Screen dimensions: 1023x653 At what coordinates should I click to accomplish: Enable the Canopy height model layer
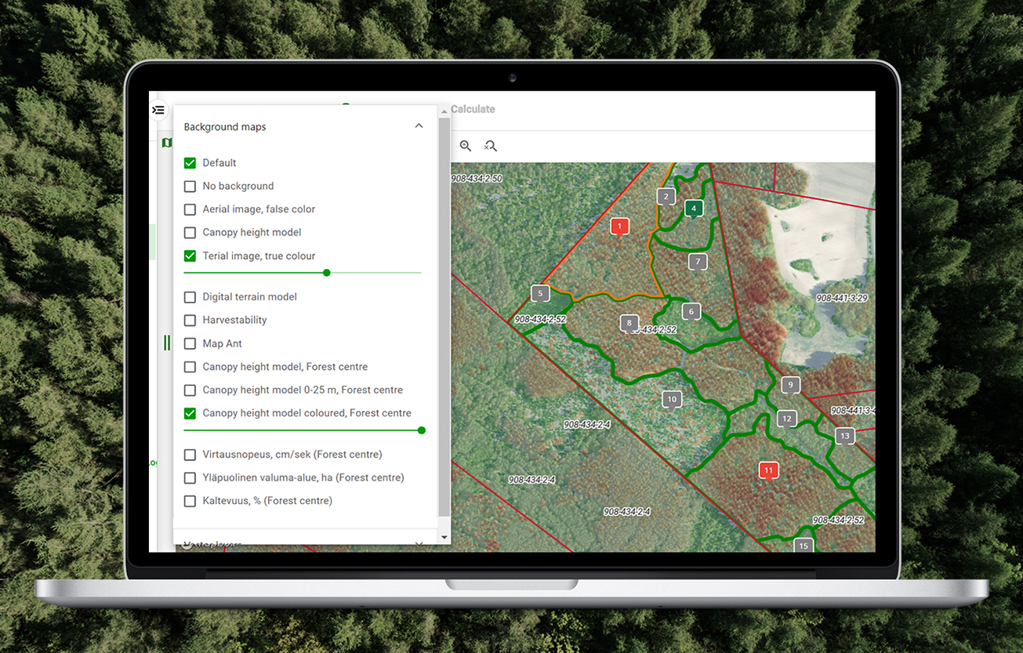coord(189,232)
